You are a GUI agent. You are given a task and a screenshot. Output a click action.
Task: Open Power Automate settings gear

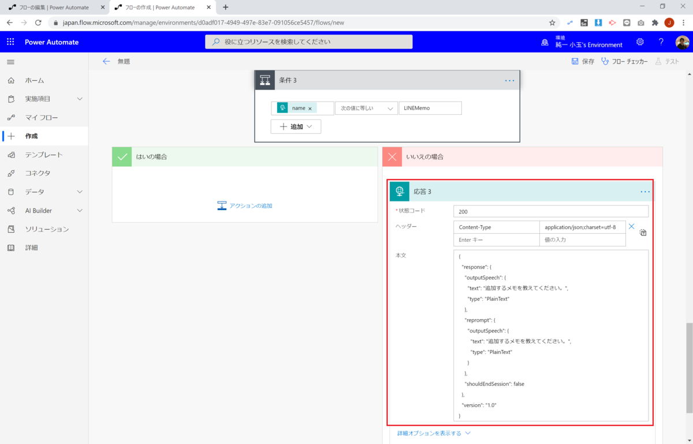coord(640,42)
